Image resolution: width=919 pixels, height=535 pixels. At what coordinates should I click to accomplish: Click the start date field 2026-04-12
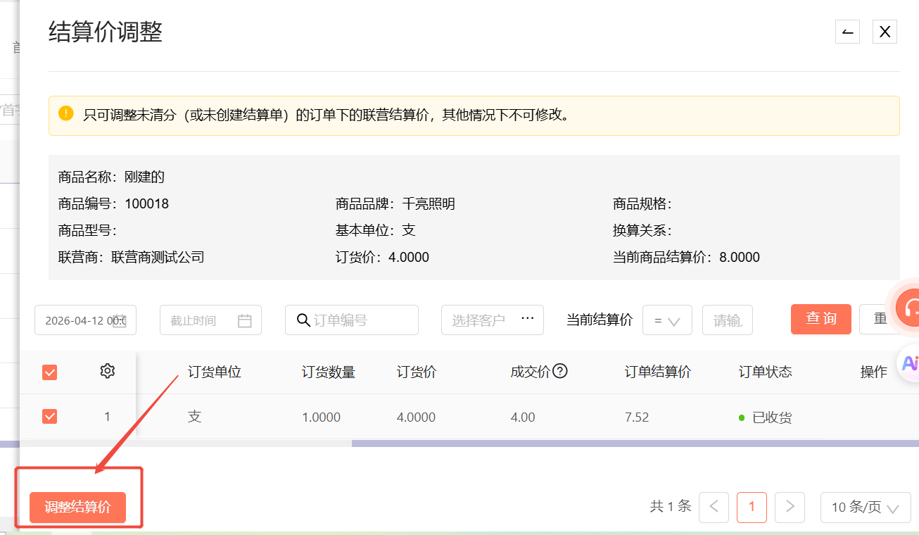pyautogui.click(x=85, y=320)
